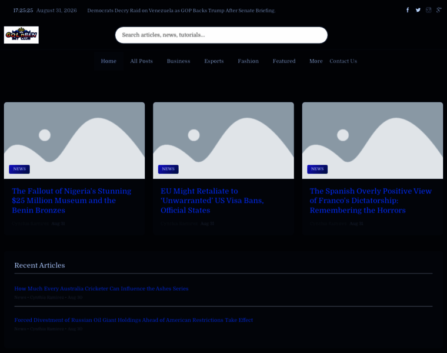Expand the More menu
447x353 pixels.
coord(316,61)
